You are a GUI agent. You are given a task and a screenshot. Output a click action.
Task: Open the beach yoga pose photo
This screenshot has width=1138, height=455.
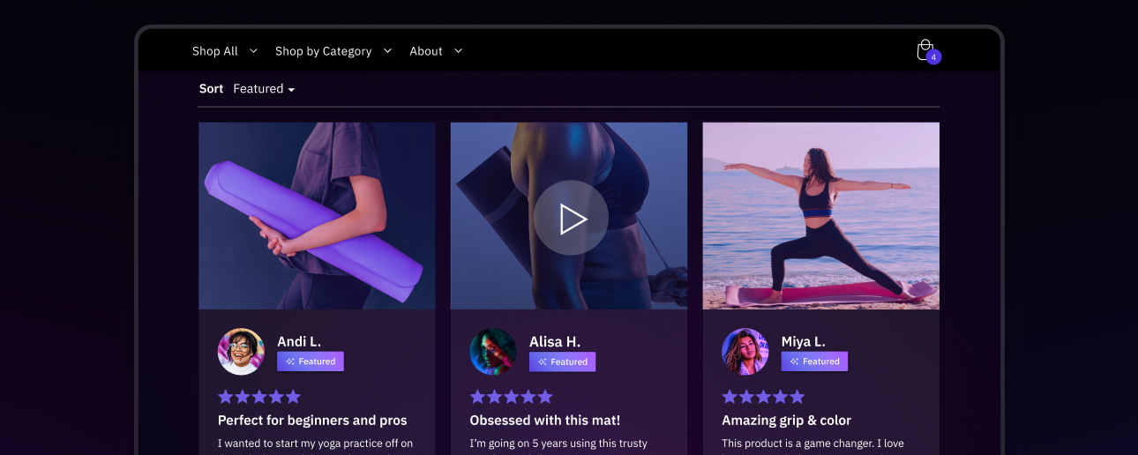(821, 216)
